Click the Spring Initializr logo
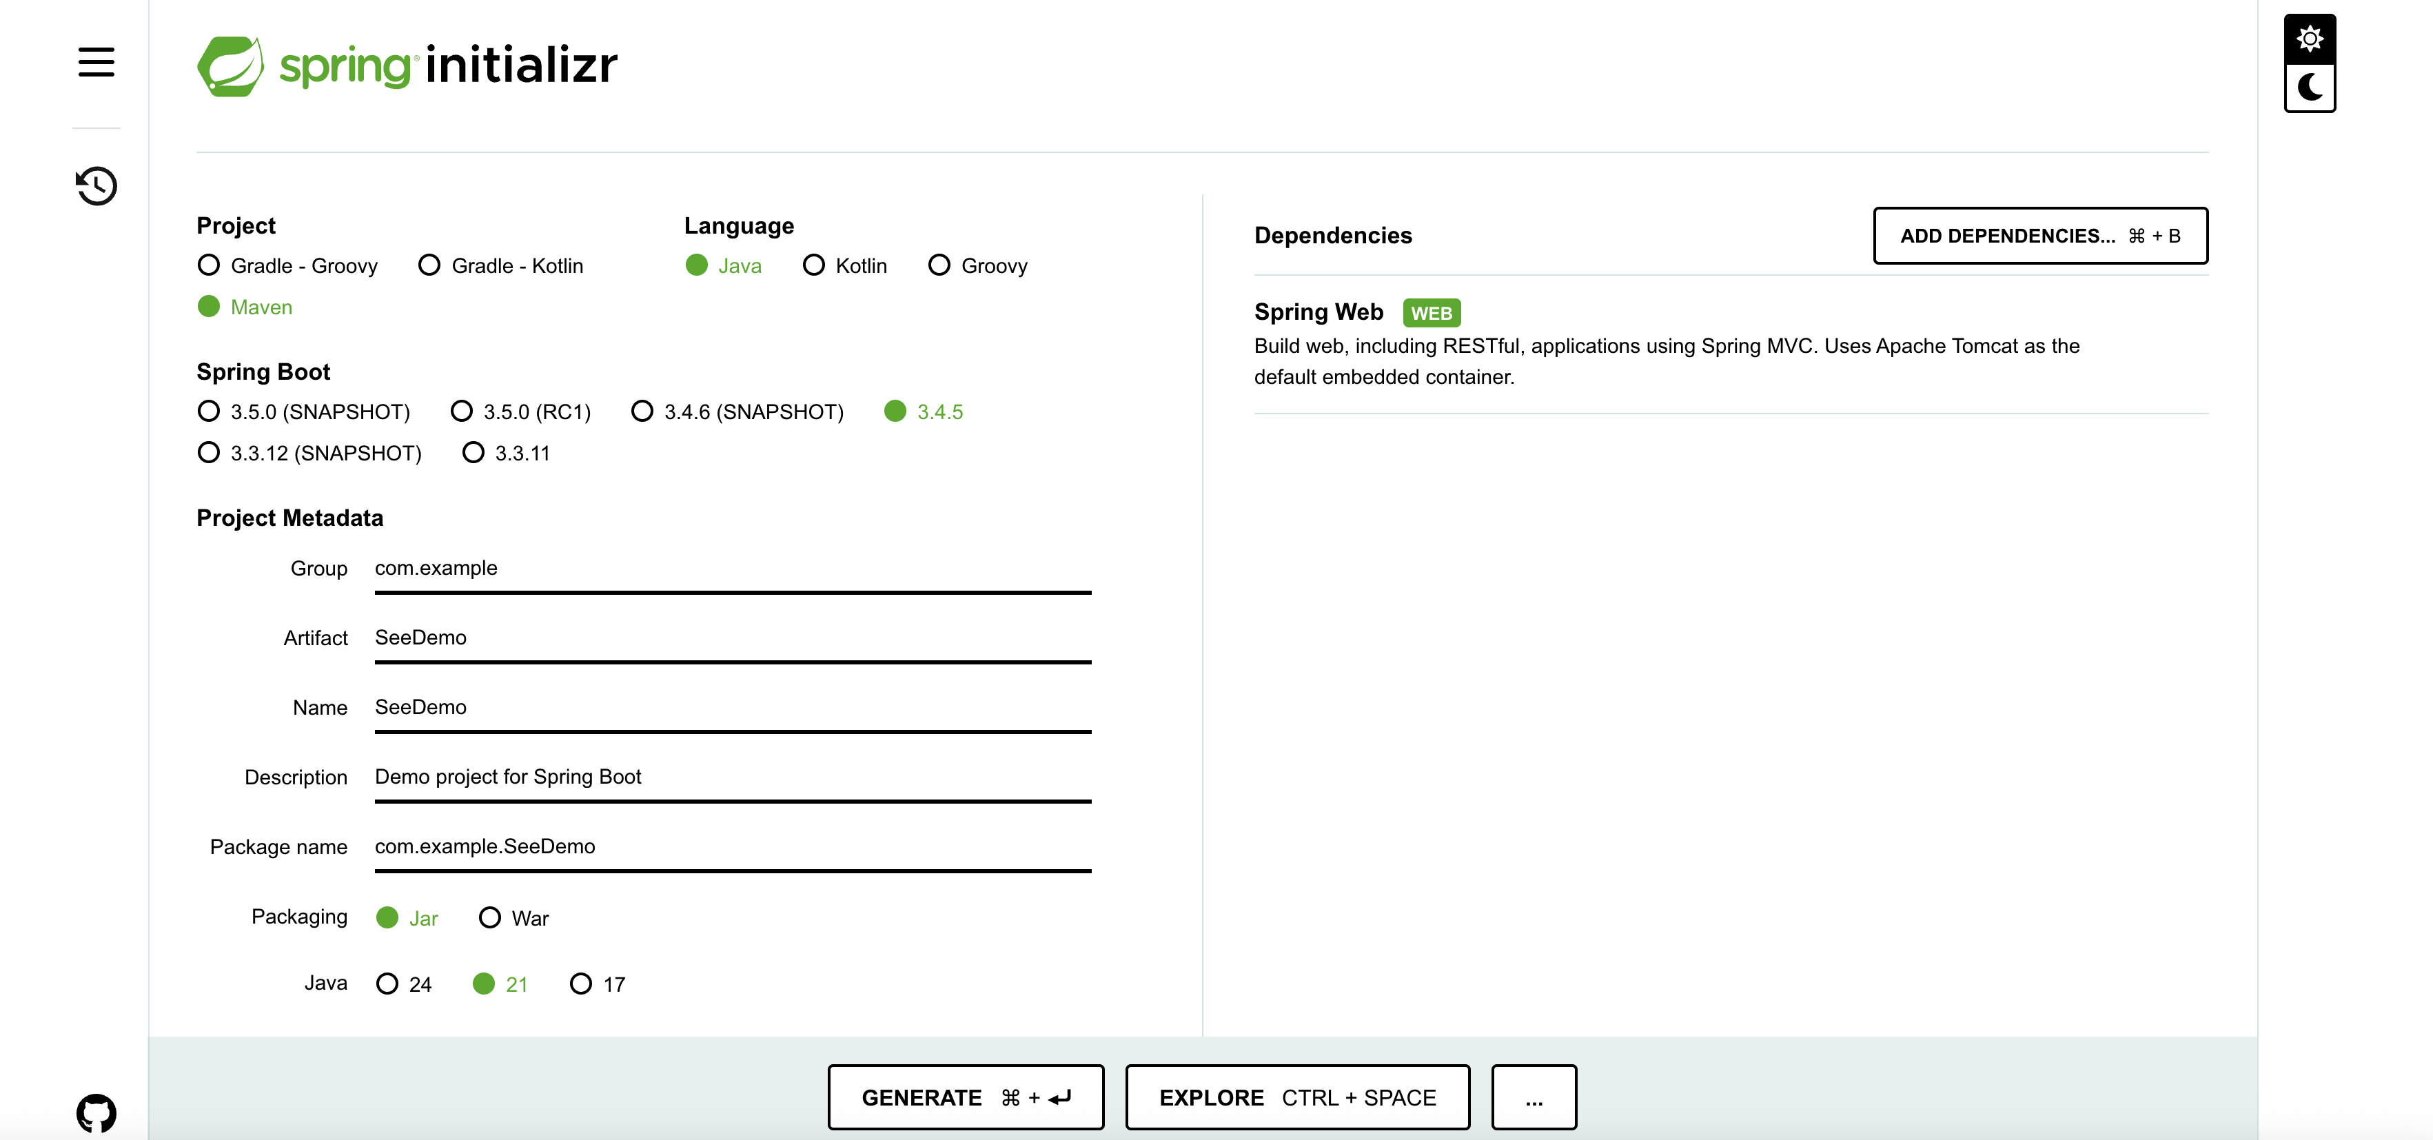The height and width of the screenshot is (1140, 2433). (x=407, y=66)
